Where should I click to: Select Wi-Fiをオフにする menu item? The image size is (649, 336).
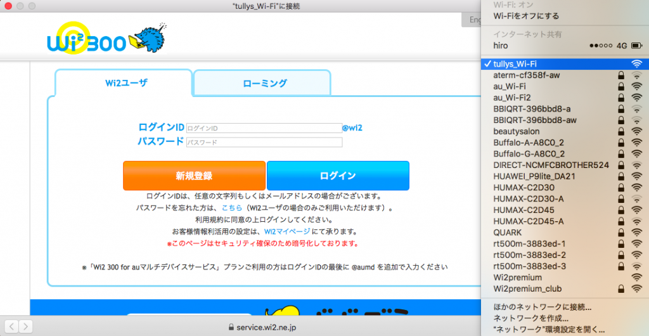coord(565,16)
